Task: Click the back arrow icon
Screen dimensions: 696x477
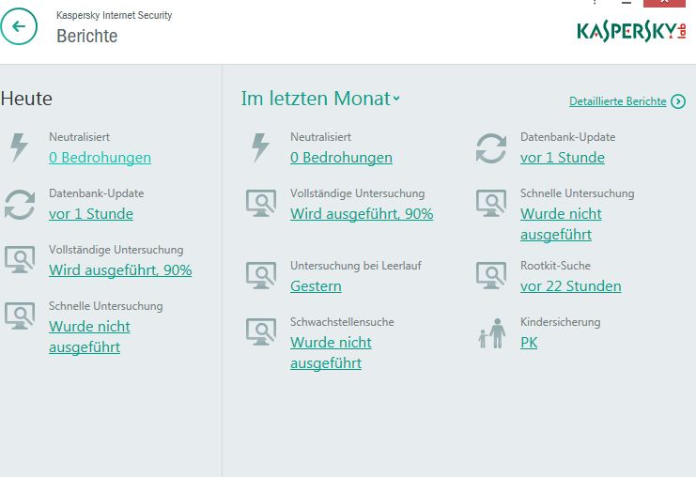Action: [18, 26]
